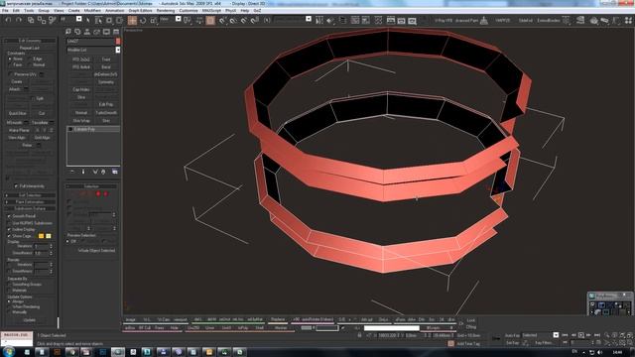Screen dimensions: 635x357
Task: Open the Select by Name dialog icon
Action: [x=98, y=20]
